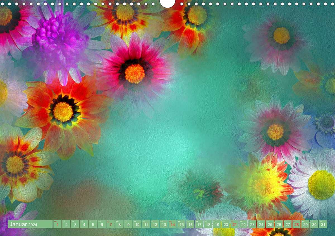Click the day 27 calendar cell
This screenshot has width=335, height=236.
(x=287, y=224)
